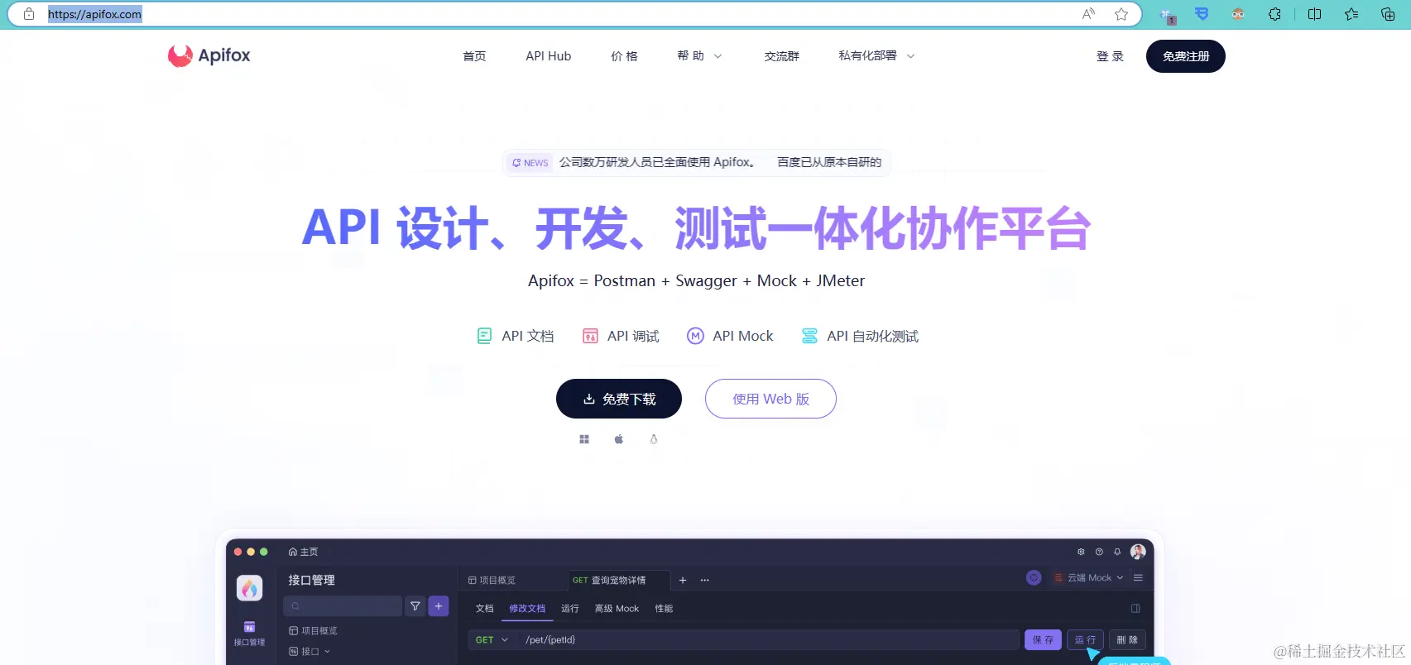
Task: Open the 云端 Mock environment dropdown
Action: (1088, 577)
